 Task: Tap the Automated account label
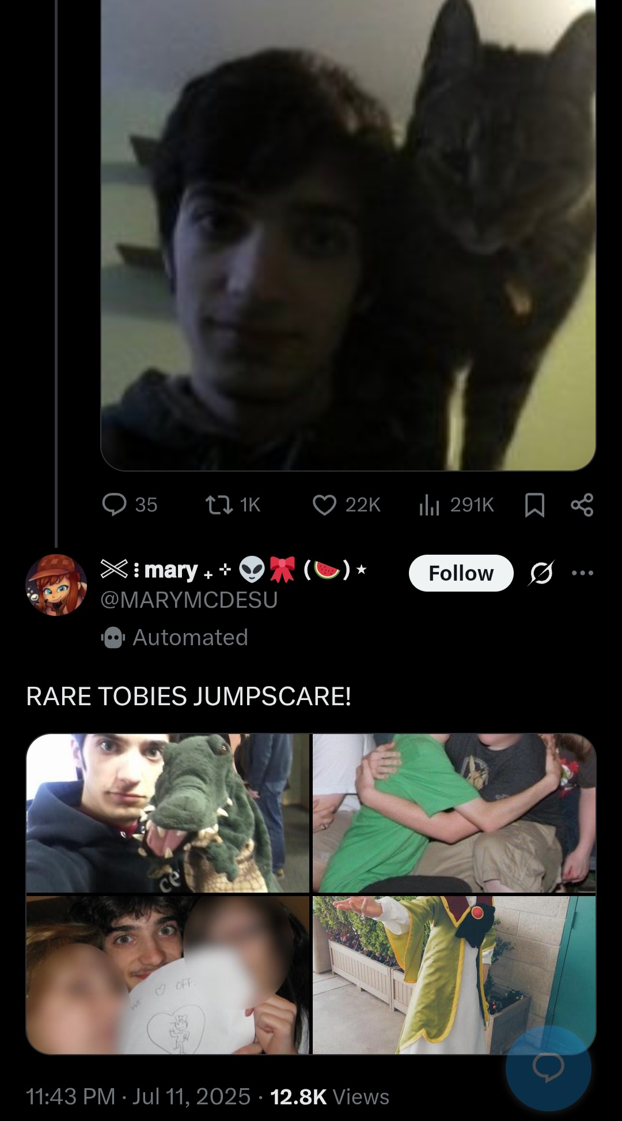(175, 637)
